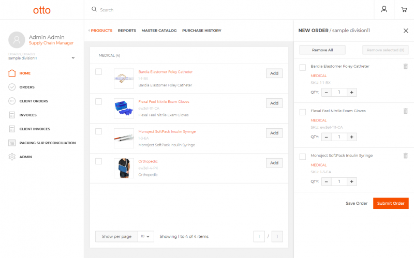Screen dimensions: 414x258
Task: Click the MEDICAL (4) category heading
Action: pos(109,55)
